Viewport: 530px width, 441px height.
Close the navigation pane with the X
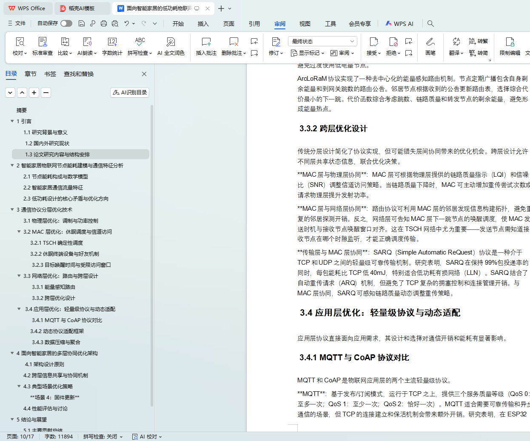144,74
